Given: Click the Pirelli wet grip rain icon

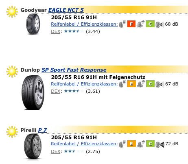Looking at the screenshot, I should 141,144.
